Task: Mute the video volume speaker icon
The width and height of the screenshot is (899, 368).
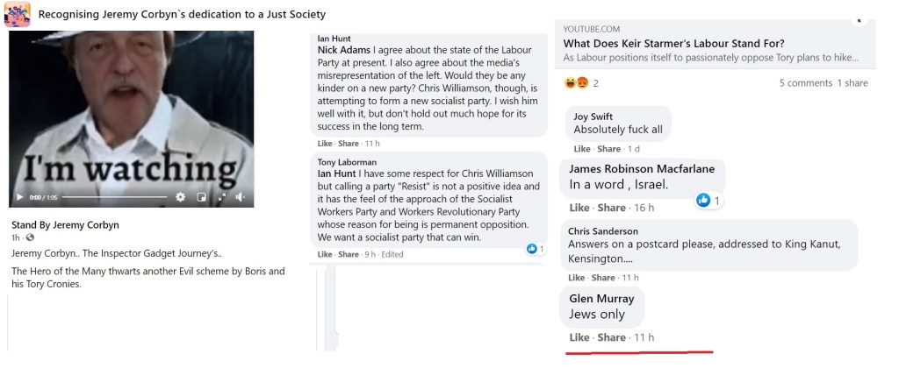Action: click(240, 197)
